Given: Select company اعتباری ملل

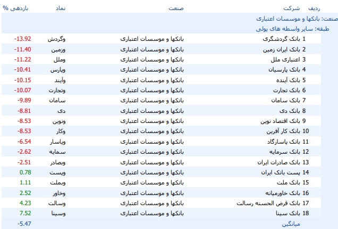Looking at the screenshot, I should (285, 59).
